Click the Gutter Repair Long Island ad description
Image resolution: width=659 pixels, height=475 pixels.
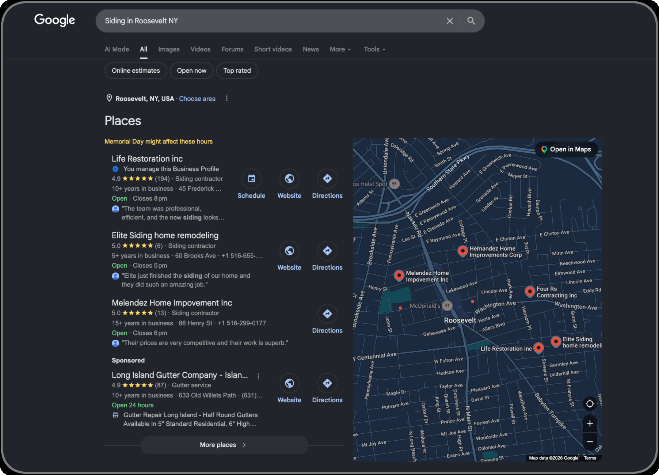point(190,419)
